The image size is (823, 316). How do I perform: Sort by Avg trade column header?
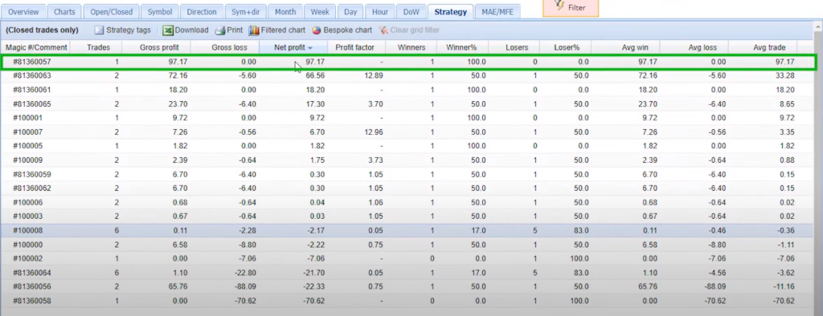click(x=769, y=47)
